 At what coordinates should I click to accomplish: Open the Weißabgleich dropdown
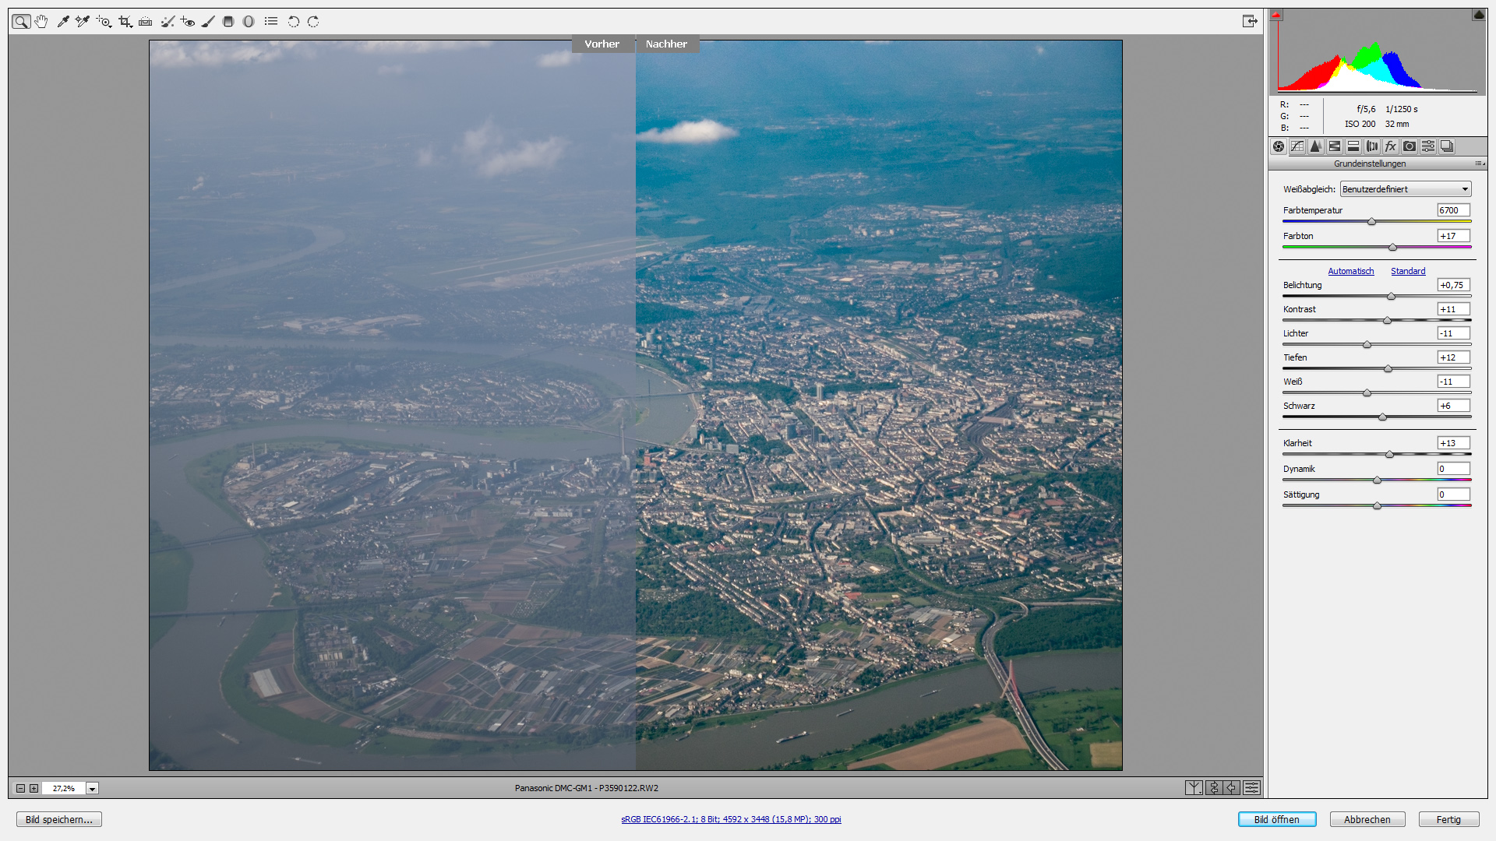(1406, 189)
